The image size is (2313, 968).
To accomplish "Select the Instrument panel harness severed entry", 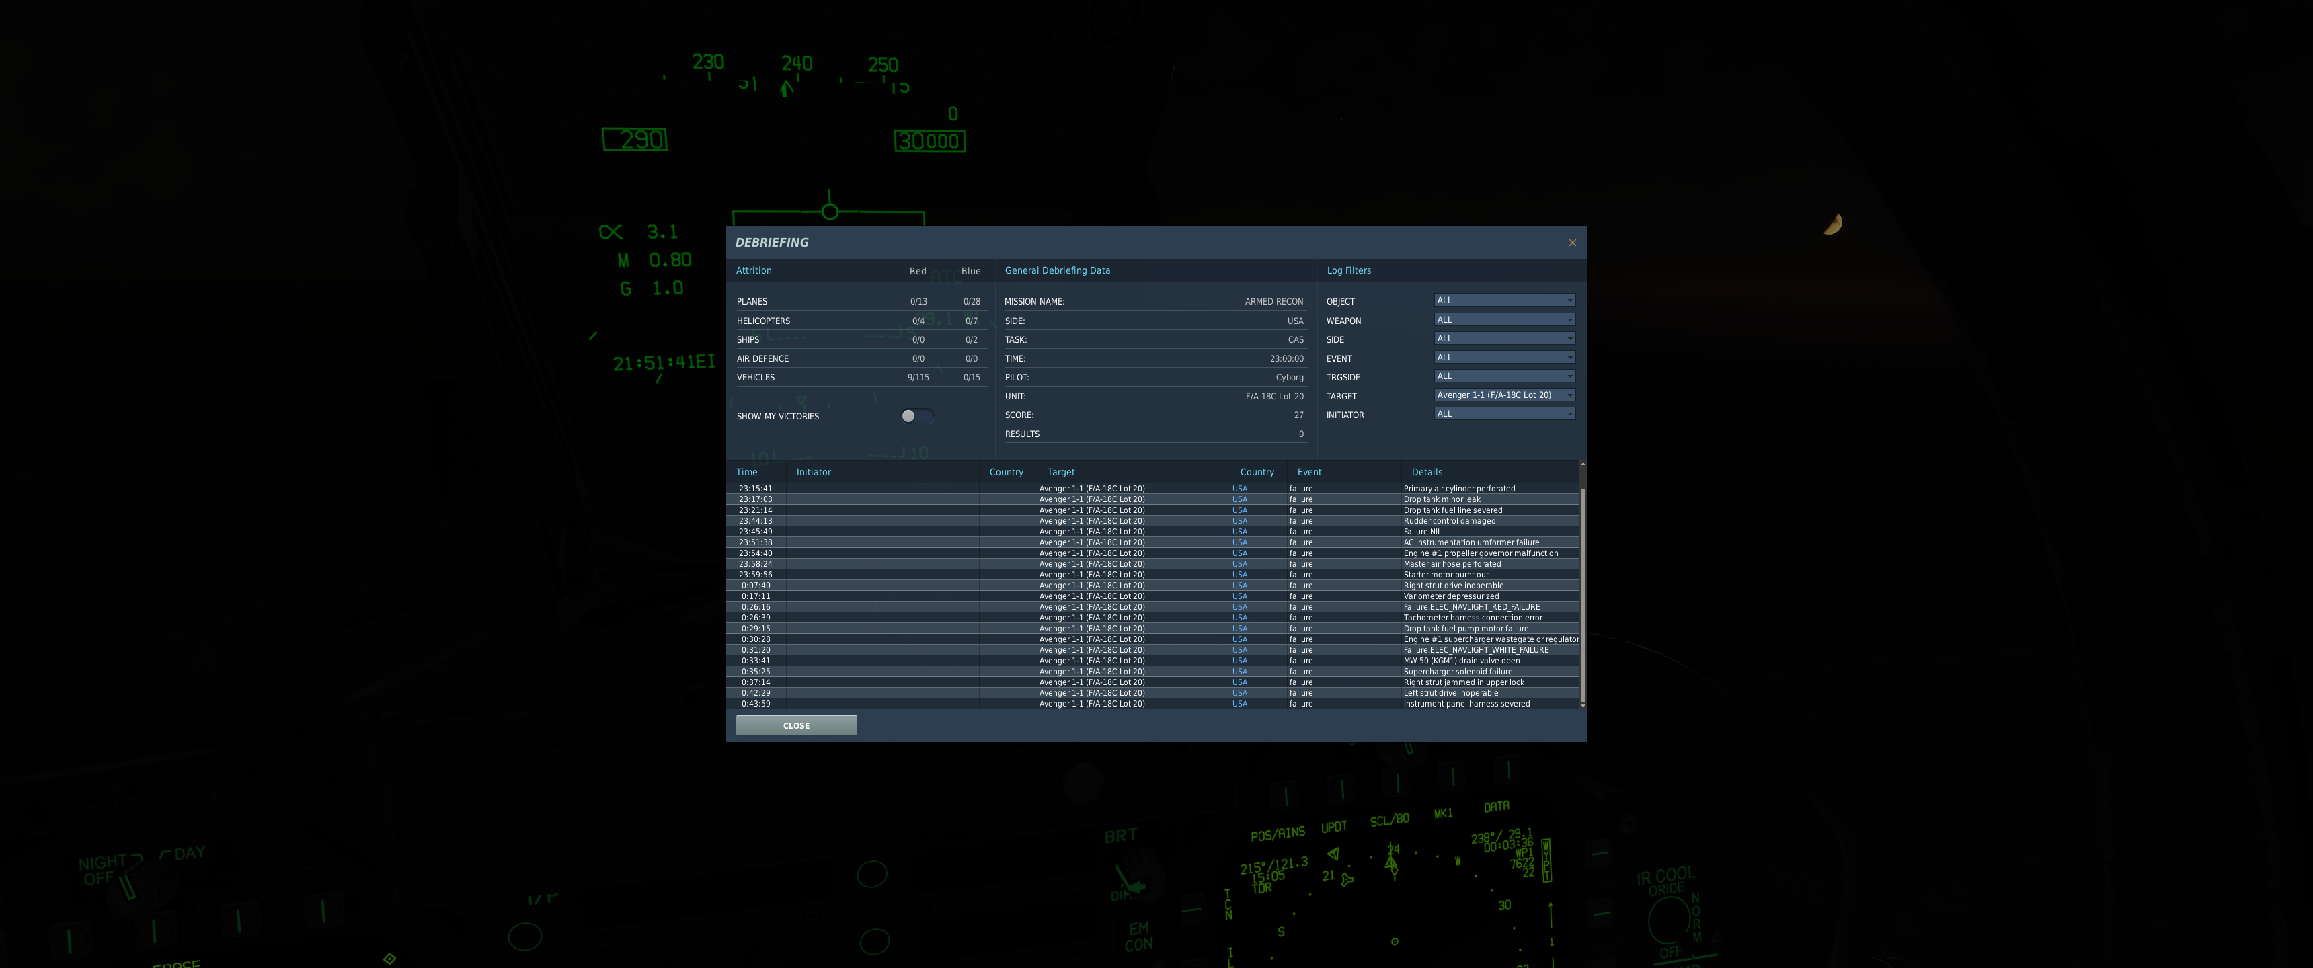I will [x=1152, y=704].
